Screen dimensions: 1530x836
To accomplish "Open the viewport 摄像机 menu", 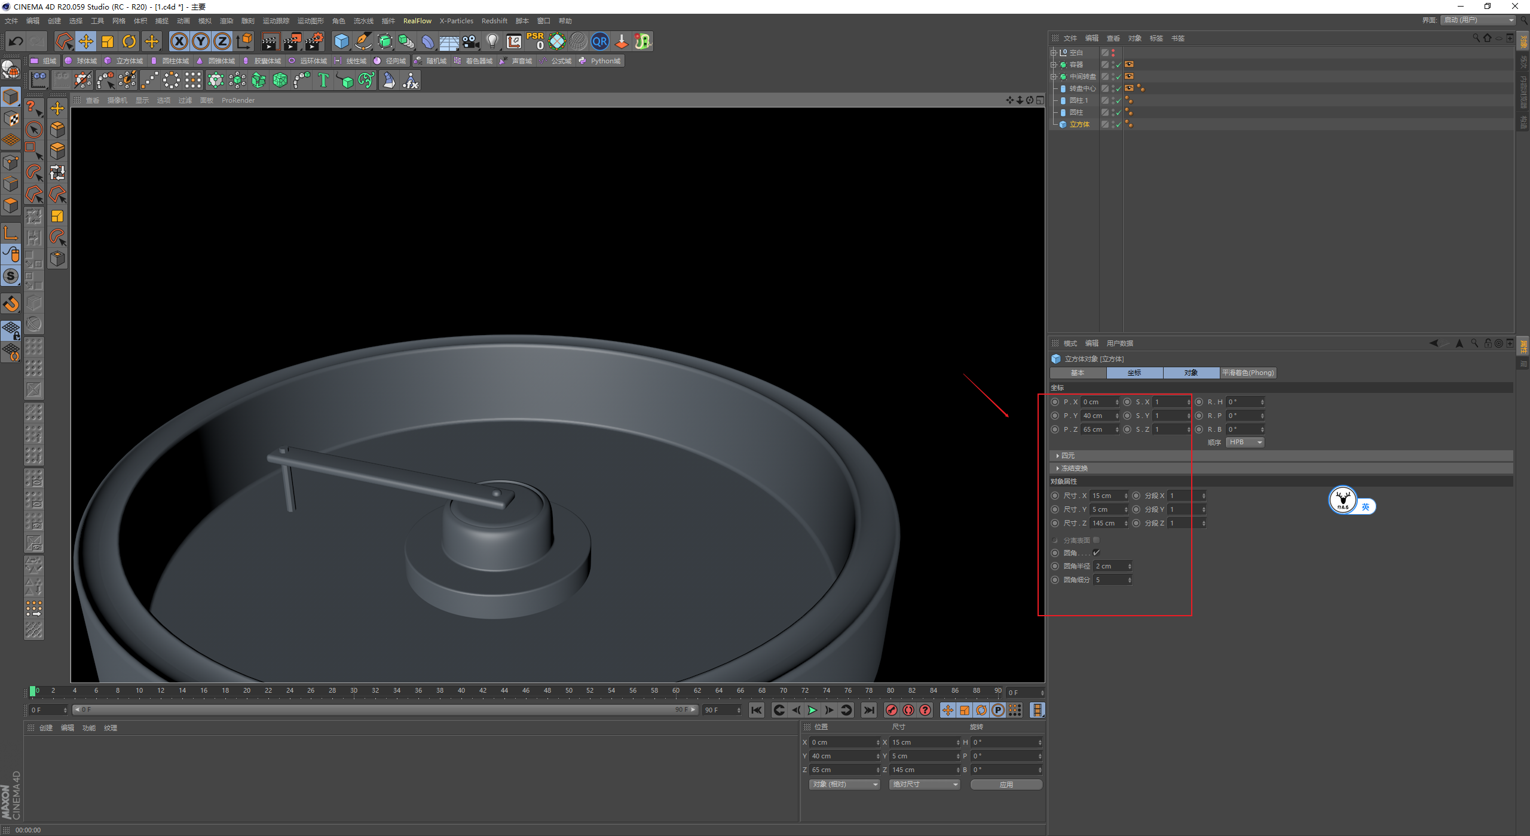I will (x=117, y=100).
